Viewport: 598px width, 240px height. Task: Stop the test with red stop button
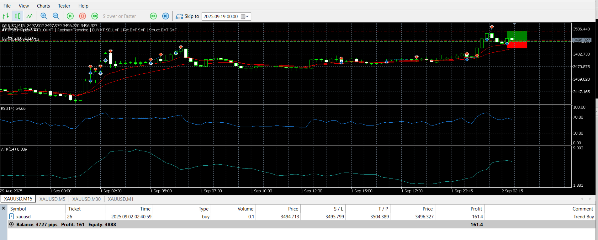point(82,16)
